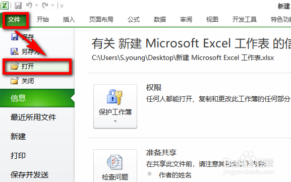Select 打开 in the File menu

(x=37, y=66)
